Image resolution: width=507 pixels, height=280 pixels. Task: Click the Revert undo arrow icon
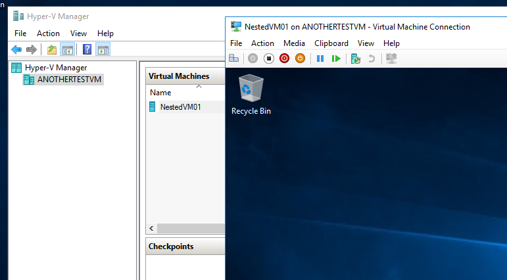point(372,58)
